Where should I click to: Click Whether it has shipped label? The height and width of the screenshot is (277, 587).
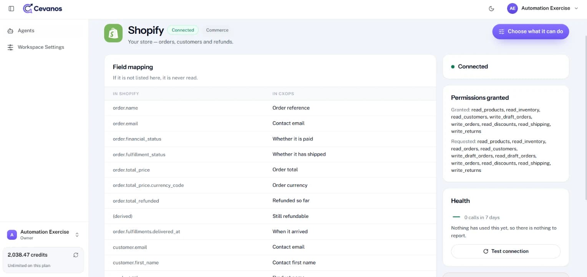click(x=299, y=154)
